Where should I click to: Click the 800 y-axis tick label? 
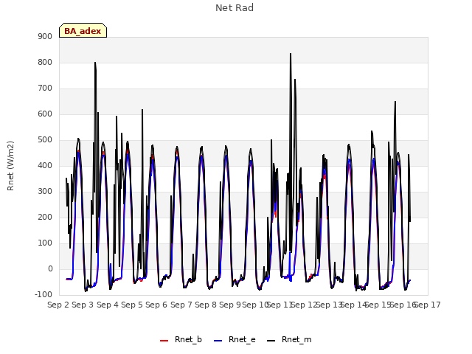coord(45,62)
